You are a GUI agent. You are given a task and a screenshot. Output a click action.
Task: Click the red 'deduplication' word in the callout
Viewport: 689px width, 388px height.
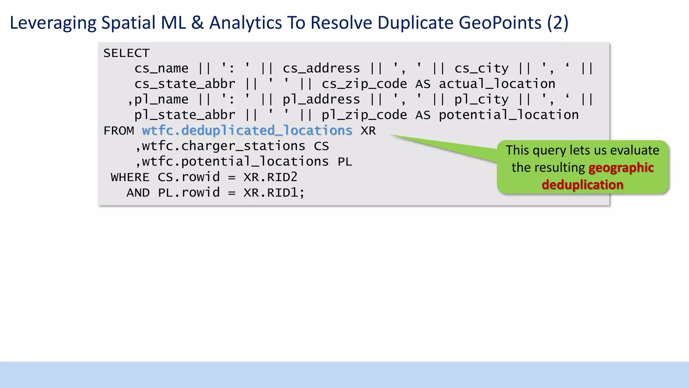pos(582,185)
